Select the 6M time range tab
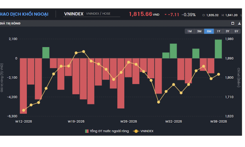This screenshot has height=147, width=245. (x=209, y=31)
